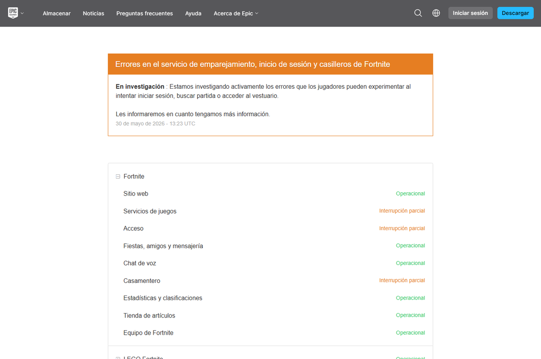Image resolution: width=541 pixels, height=359 pixels.
Task: Open the dropdown arrow beside Epic logo
Action: pos(23,13)
